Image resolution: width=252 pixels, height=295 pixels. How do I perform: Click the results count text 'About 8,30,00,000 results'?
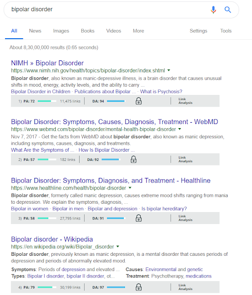tap(37, 47)
